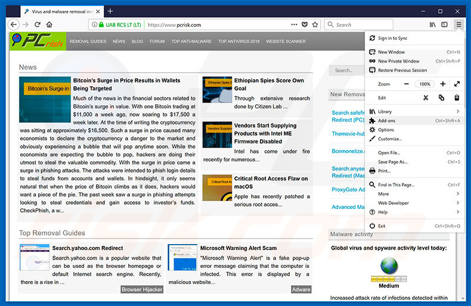Viewport: 471px width, 306px height.
Task: Enter full screen mode icon
Action: [x=457, y=84]
